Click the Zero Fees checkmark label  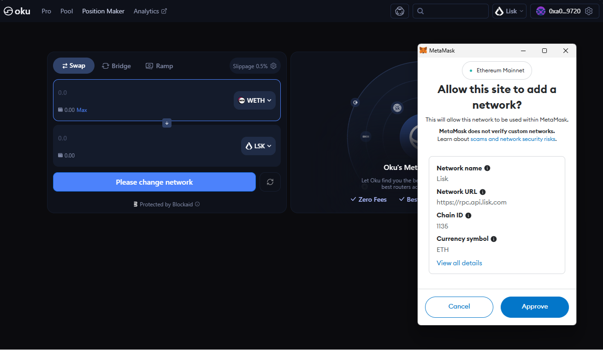pyautogui.click(x=368, y=199)
